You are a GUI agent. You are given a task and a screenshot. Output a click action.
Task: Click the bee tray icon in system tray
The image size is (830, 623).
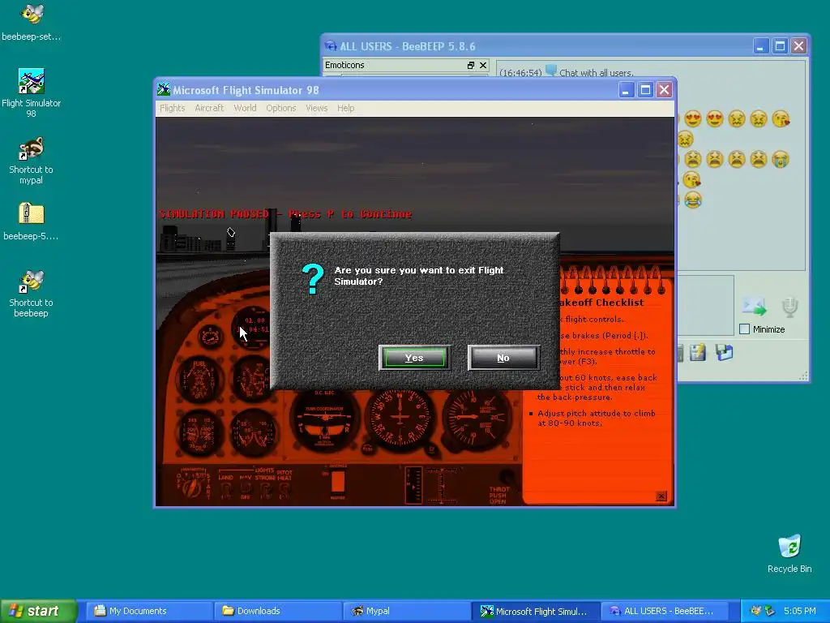[756, 611]
